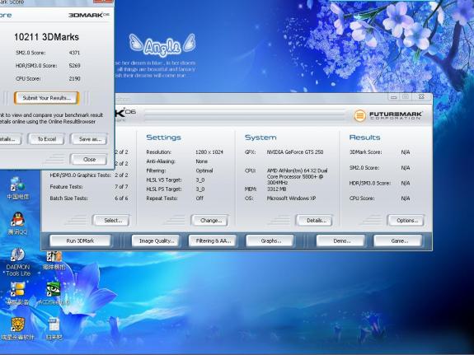Close the 3DMark Score dialog

pyautogui.click(x=89, y=159)
